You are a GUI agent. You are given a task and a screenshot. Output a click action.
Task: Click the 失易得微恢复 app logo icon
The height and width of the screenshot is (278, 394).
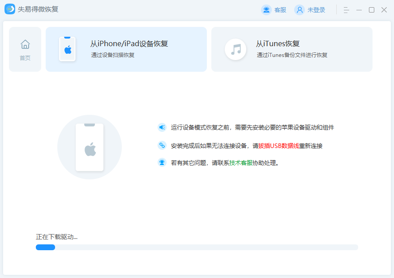click(10, 9)
